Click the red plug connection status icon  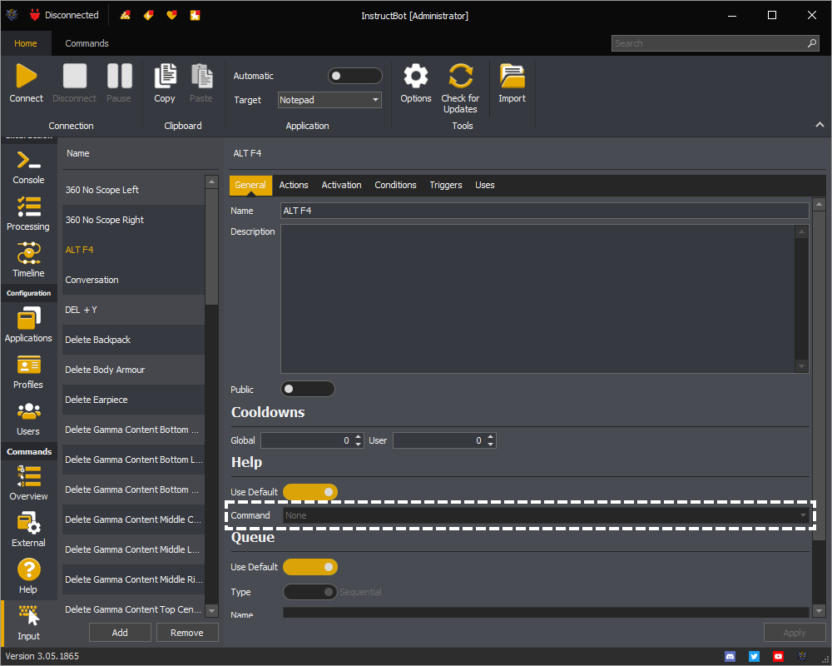35,15
